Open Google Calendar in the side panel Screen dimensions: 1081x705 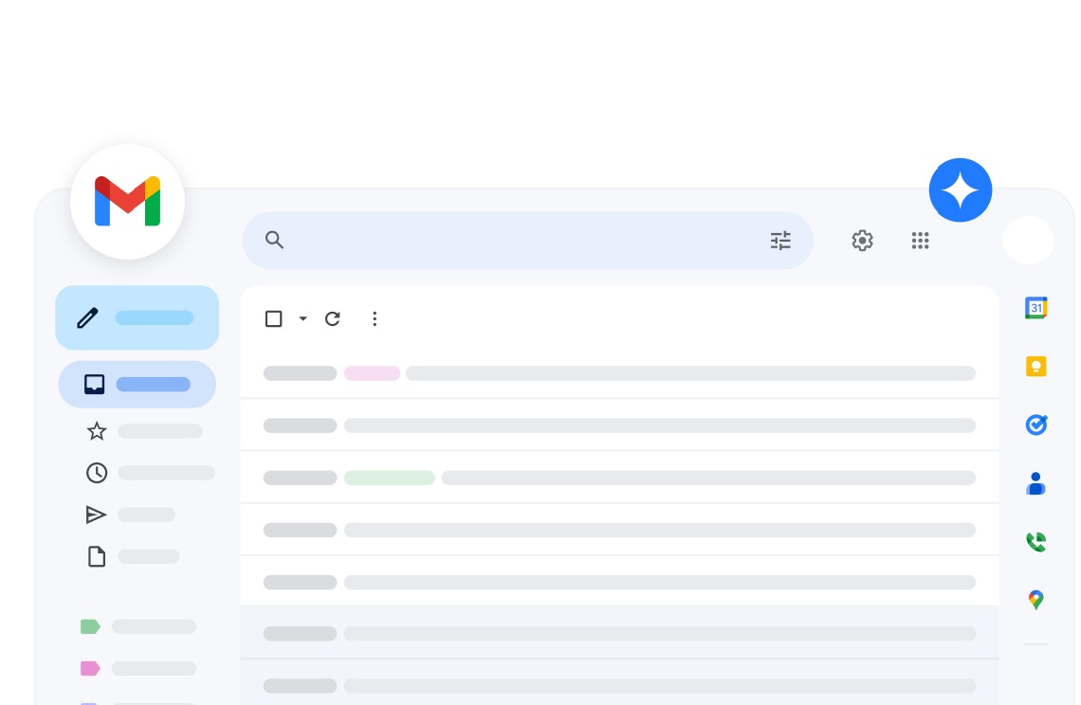pos(1035,307)
